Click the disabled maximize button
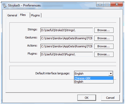The image size is (125, 105). point(107,4)
